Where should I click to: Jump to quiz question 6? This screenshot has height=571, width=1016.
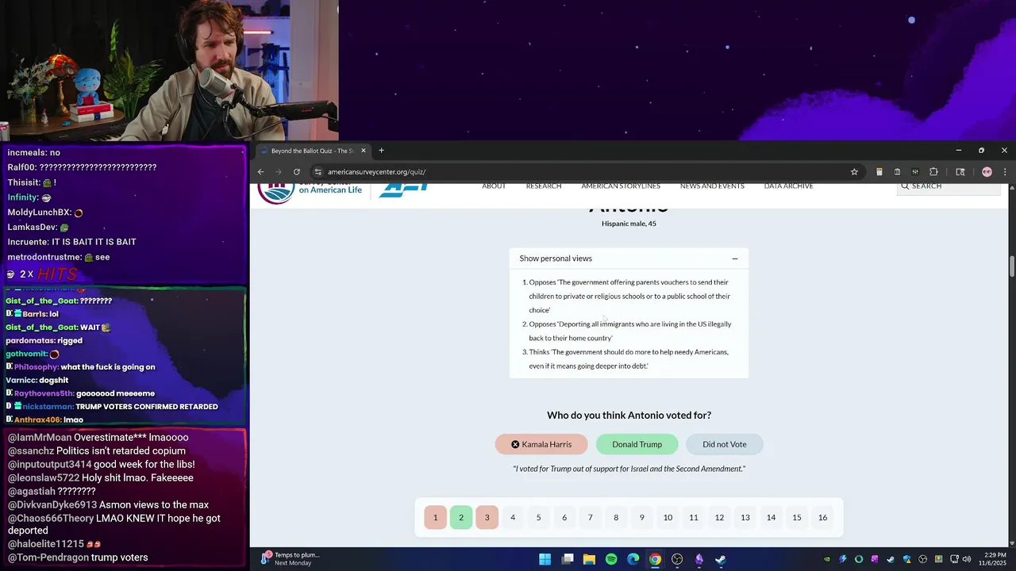pyautogui.click(x=564, y=517)
